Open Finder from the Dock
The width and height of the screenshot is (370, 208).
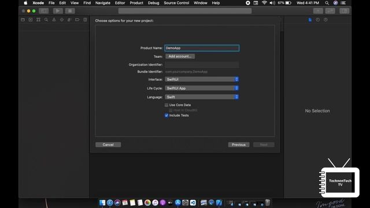point(102,203)
